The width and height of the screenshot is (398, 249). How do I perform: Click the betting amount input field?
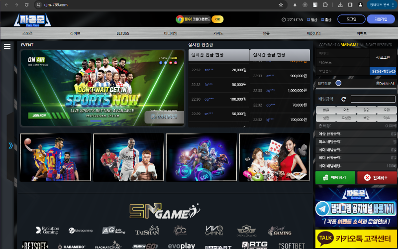372,99
